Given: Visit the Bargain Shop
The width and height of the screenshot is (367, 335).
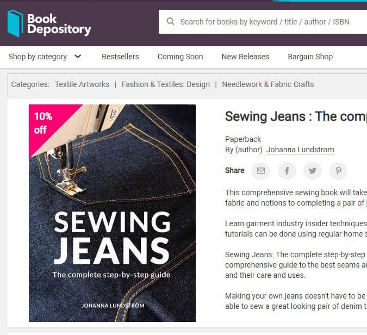Looking at the screenshot, I should coord(310,57).
